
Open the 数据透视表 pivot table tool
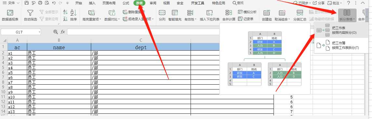(x=10, y=15)
